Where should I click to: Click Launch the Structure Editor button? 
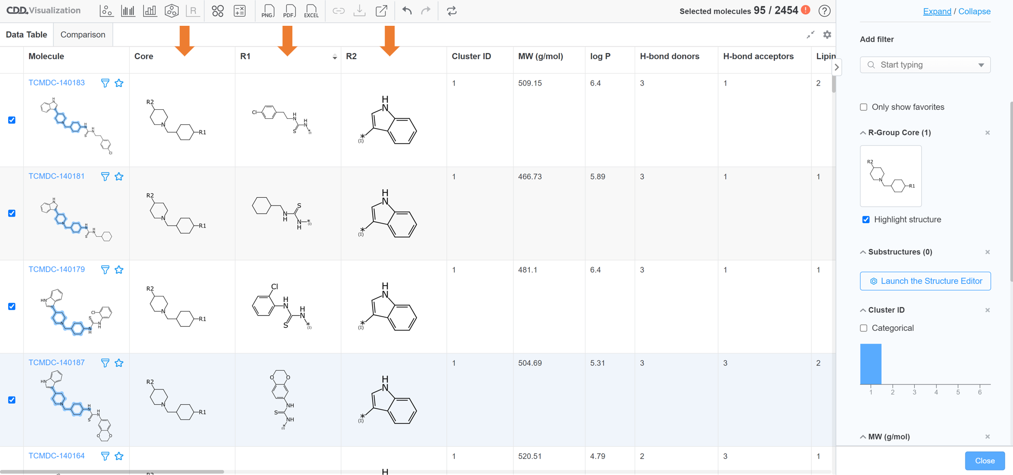coord(925,281)
